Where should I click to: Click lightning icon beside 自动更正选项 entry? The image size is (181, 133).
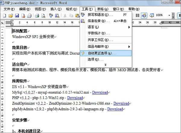tap(83, 53)
